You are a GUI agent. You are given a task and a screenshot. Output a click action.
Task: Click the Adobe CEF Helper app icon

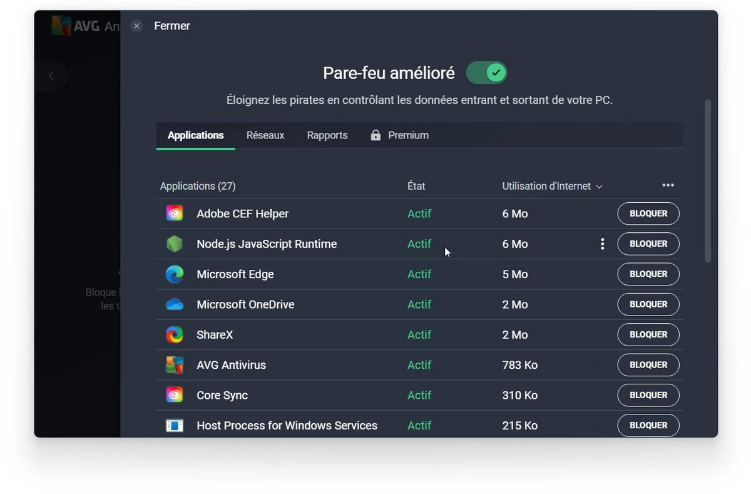tap(174, 214)
